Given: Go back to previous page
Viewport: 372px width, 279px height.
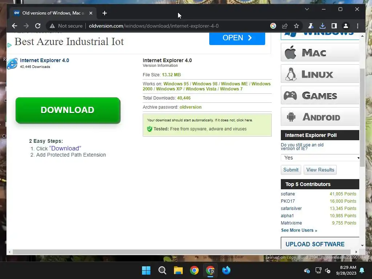Looking at the screenshot, I should (x=15, y=26).
